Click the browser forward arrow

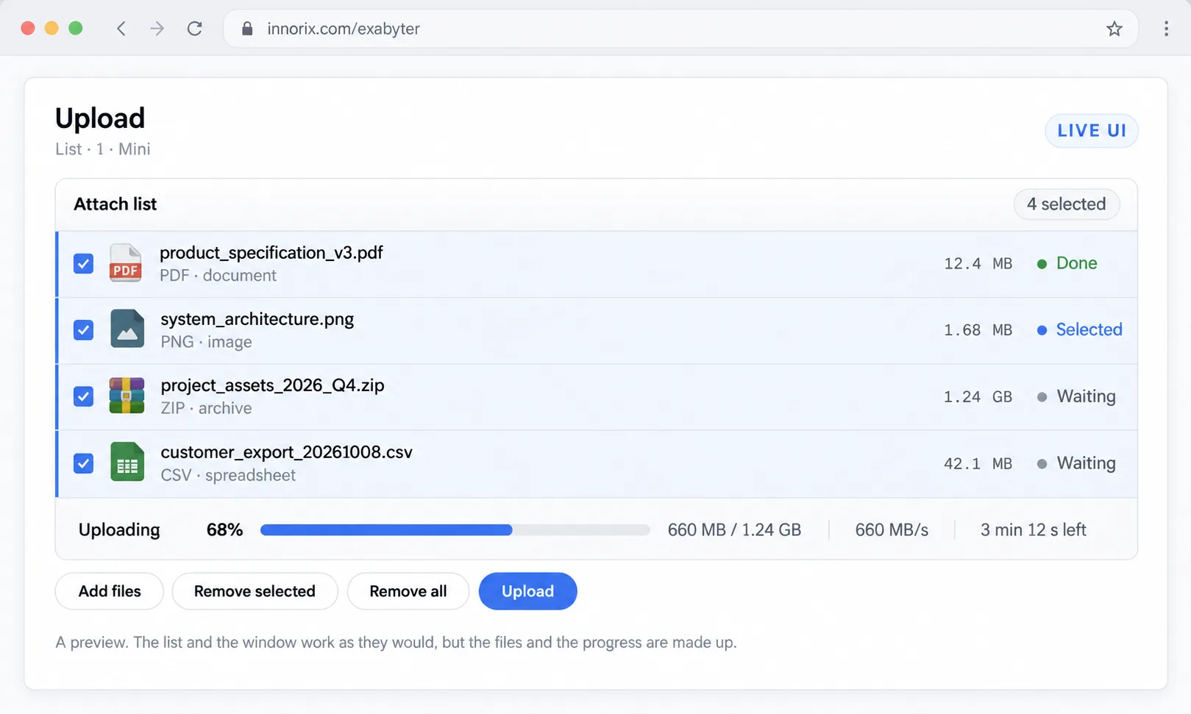point(157,29)
